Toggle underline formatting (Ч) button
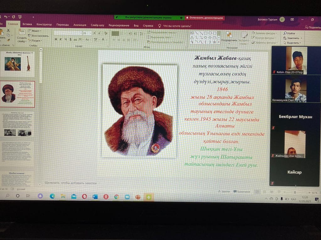This screenshot has width=321, height=240. click(x=66, y=39)
